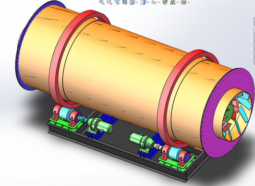This screenshot has height=186, width=255.
Task: Open the View Orientation cube icon
Action: coord(132,2)
